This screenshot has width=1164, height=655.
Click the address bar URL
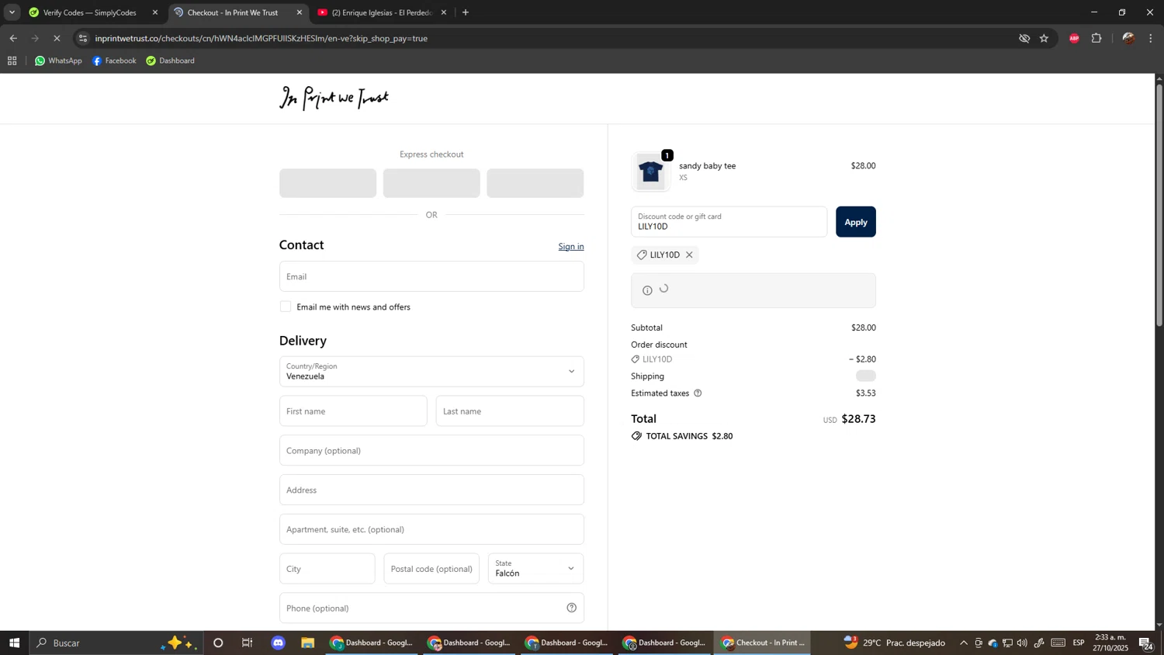[x=262, y=38]
